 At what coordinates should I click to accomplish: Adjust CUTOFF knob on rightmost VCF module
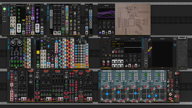[88, 77]
